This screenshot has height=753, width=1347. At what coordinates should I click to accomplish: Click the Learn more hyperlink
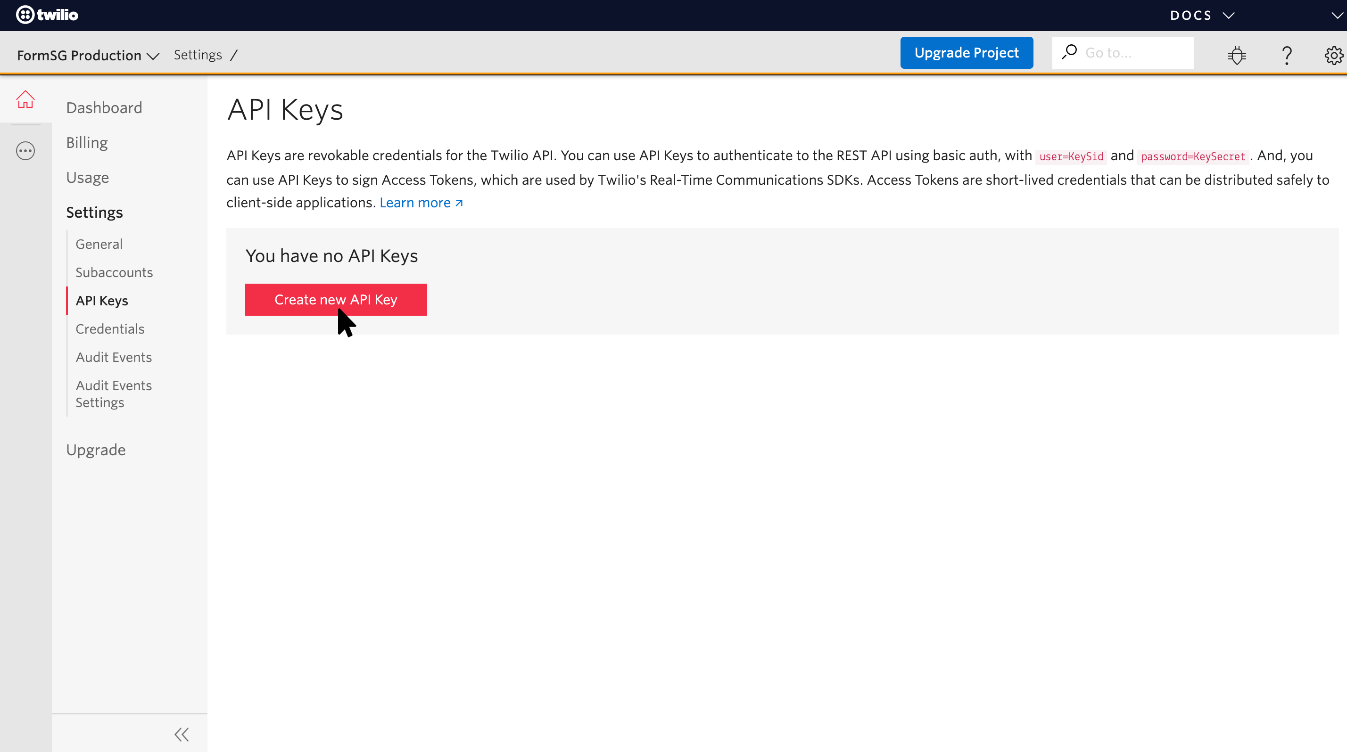421,203
